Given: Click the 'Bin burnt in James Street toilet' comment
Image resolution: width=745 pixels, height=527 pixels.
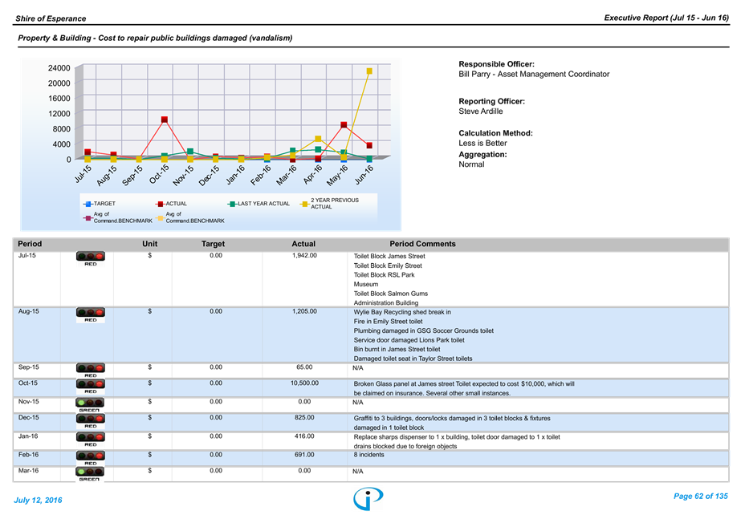Looking at the screenshot, I should pos(397,350).
